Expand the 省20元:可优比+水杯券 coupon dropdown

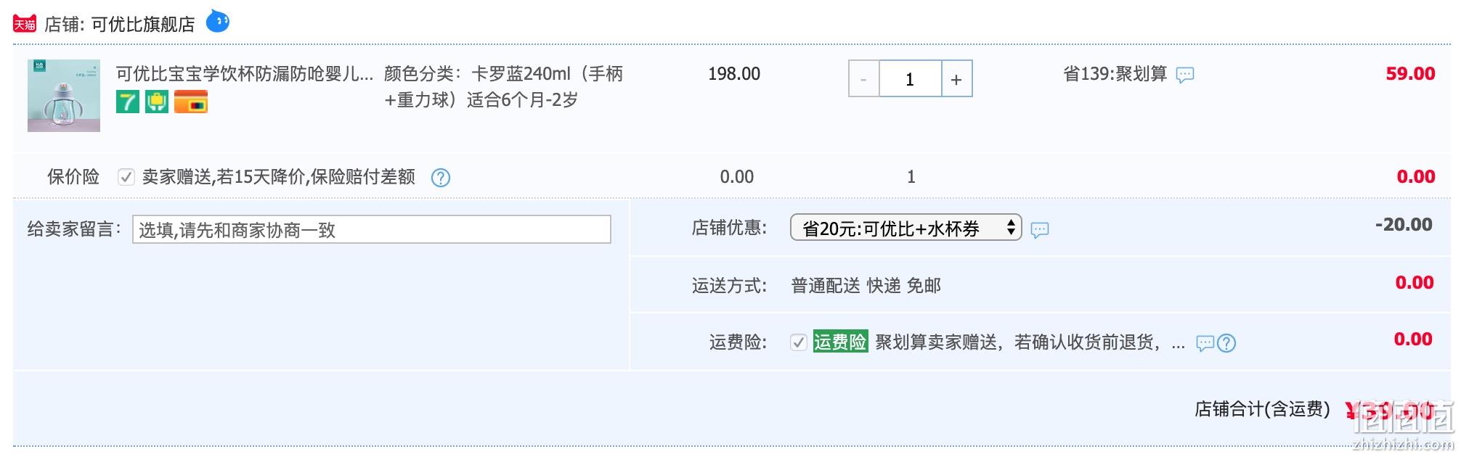[906, 228]
